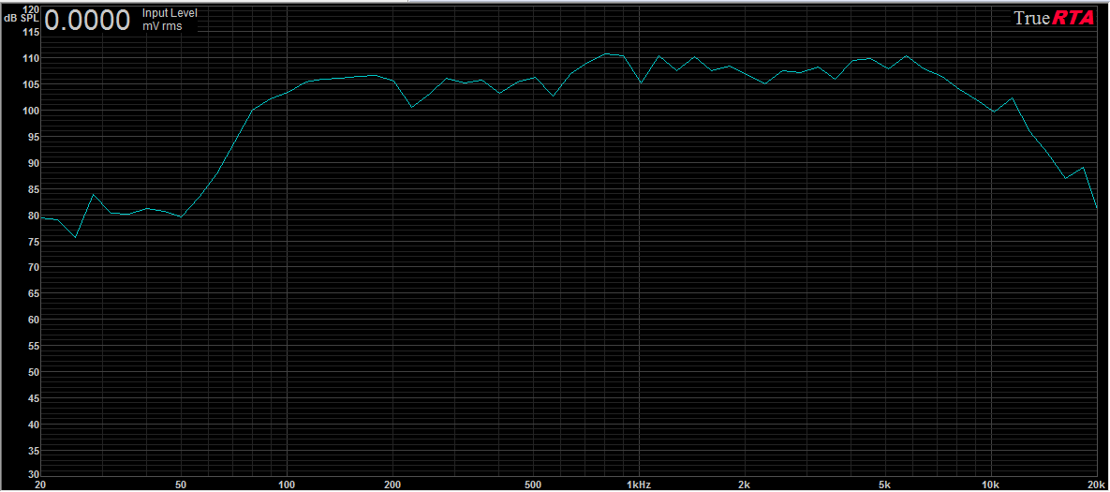
Task: Click the 90 dB level axis label
Action: click(x=34, y=163)
